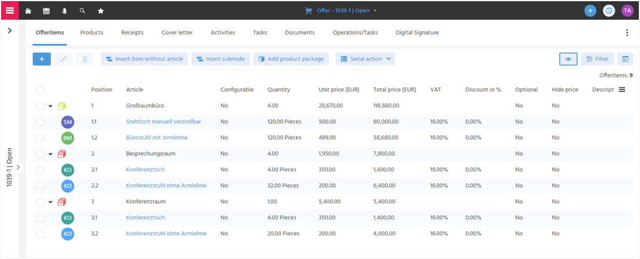
Task: Open column list menu icon beside Descript
Action: click(x=622, y=90)
